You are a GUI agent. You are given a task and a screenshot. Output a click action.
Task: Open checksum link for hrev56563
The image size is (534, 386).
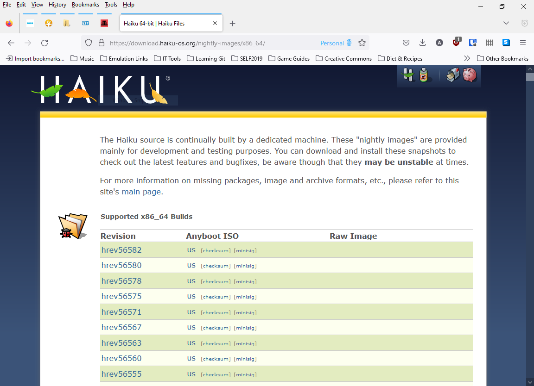click(x=216, y=343)
